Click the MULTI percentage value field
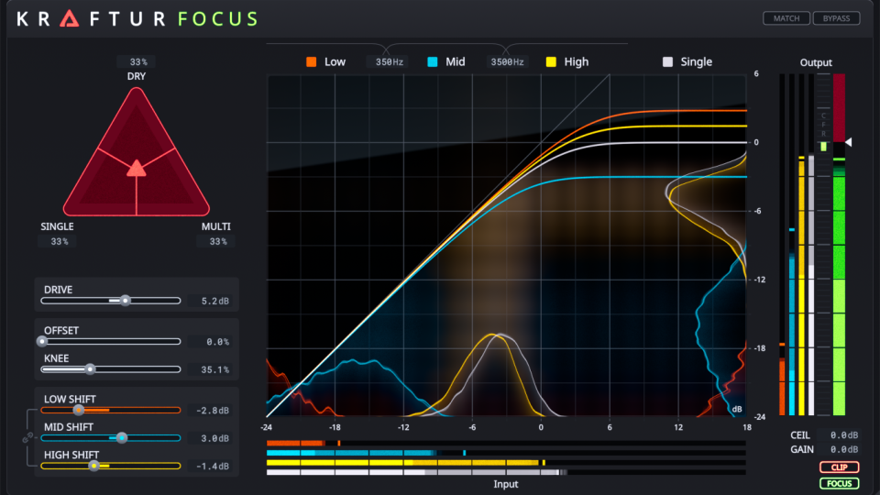The height and width of the screenshot is (495, 880). (218, 241)
